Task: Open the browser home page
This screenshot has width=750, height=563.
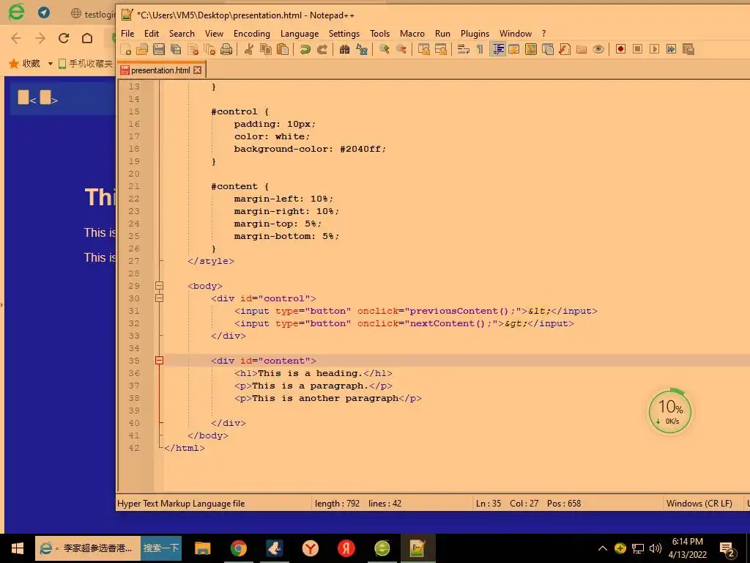Action: tap(87, 38)
